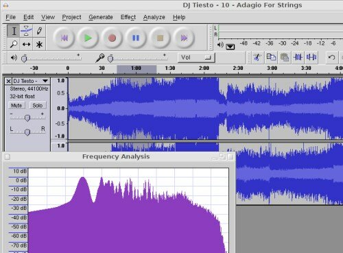This screenshot has height=253, width=343.
Task: Click the highlighted 1:00 selection on the ruler
Action: click(137, 69)
